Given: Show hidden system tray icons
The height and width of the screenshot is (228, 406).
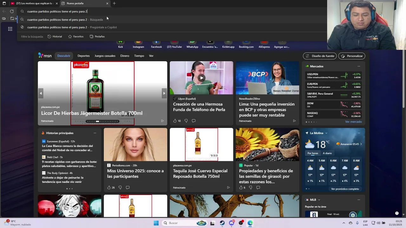Looking at the screenshot, I should pos(344,223).
